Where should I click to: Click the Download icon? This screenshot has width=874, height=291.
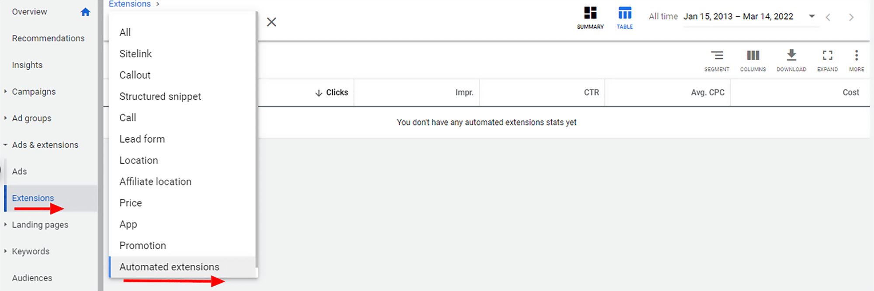[x=791, y=55]
